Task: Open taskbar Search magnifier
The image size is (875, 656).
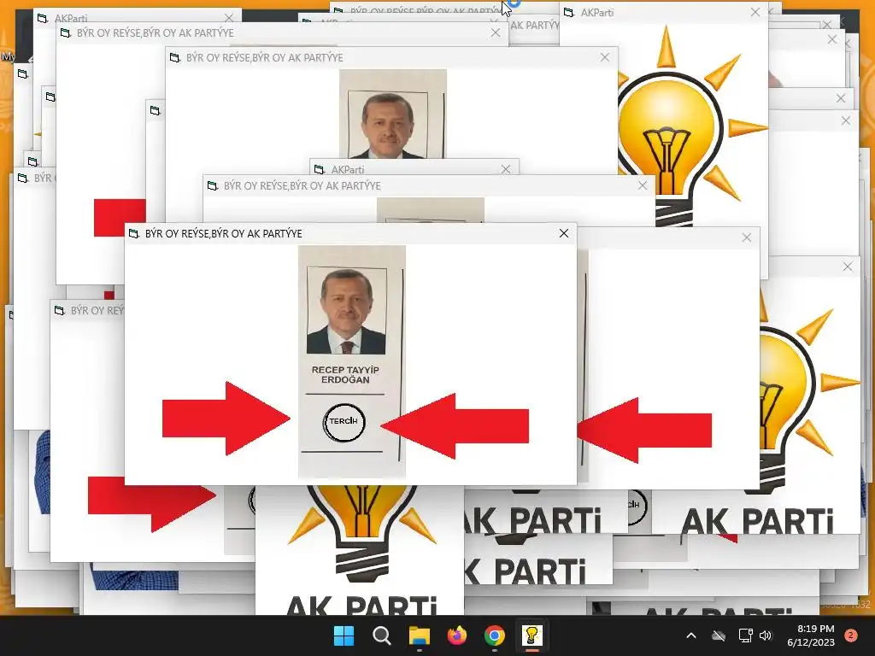Action: tap(382, 635)
